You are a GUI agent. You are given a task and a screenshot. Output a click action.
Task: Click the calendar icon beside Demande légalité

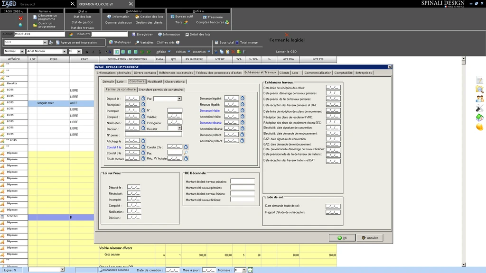point(242,99)
